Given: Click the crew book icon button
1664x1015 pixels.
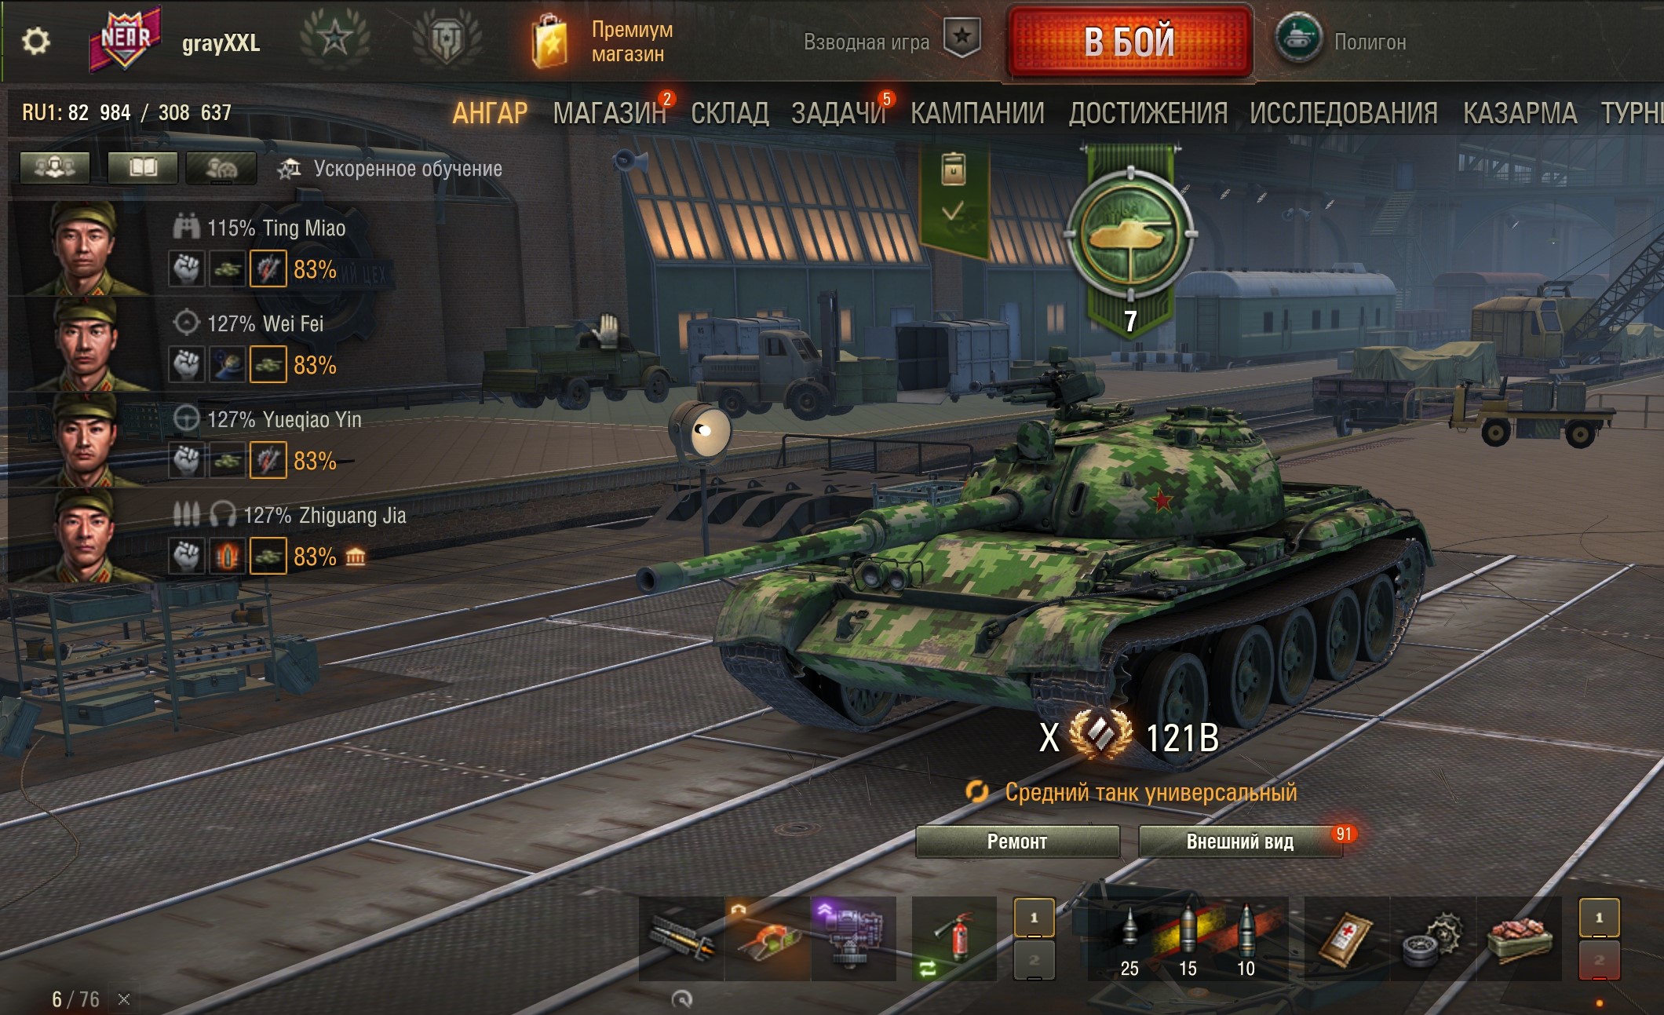Looking at the screenshot, I should tap(143, 167).
